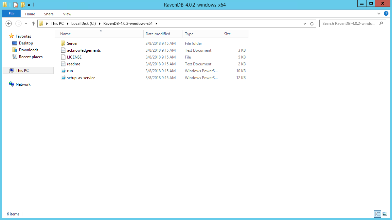Select the run PowerShell script icon
Screen dimensions: 392x220
coord(63,71)
